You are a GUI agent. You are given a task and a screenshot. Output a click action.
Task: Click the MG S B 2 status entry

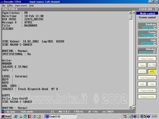coord(64,112)
